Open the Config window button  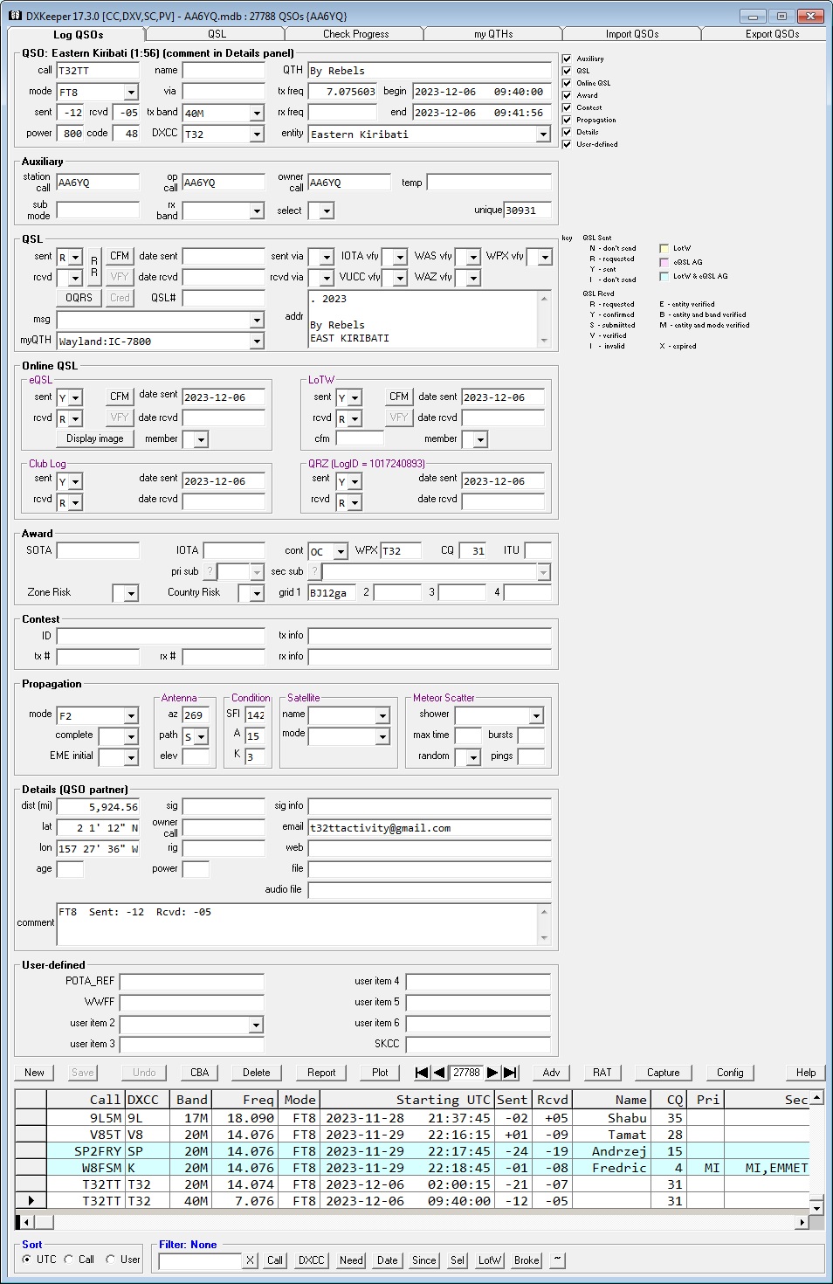[x=730, y=1073]
